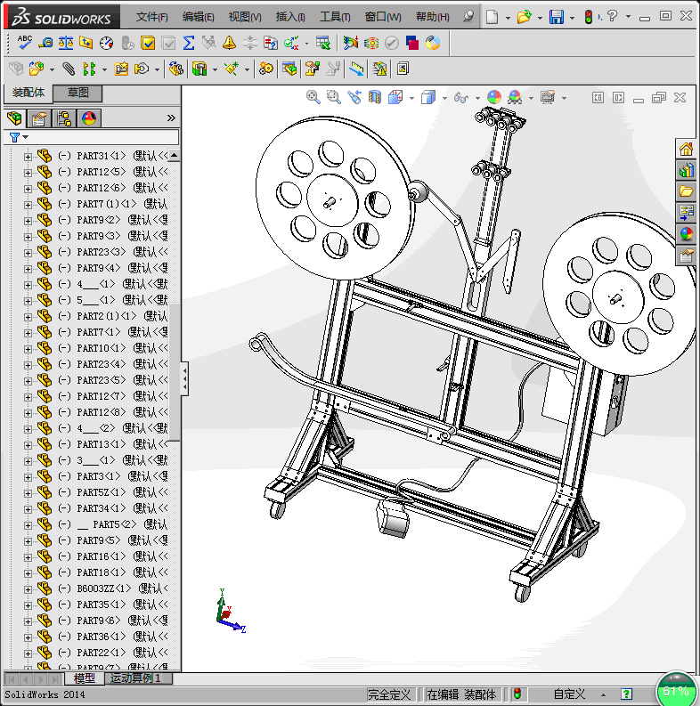The height and width of the screenshot is (706, 700).
Task: Click the Edit Appearance colored ball icon
Action: click(x=494, y=97)
